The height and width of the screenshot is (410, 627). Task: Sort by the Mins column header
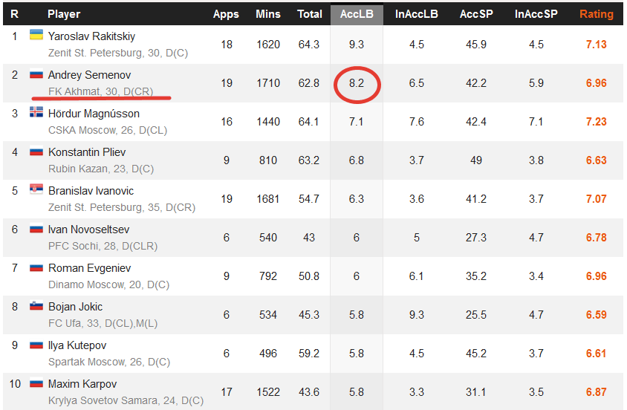click(268, 14)
